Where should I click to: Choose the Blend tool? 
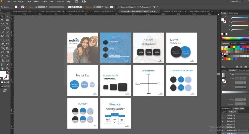7,56
